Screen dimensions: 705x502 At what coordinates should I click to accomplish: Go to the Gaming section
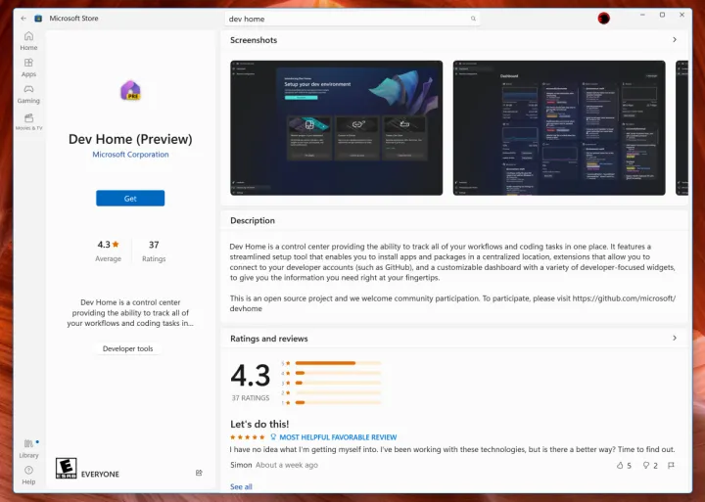(x=28, y=94)
